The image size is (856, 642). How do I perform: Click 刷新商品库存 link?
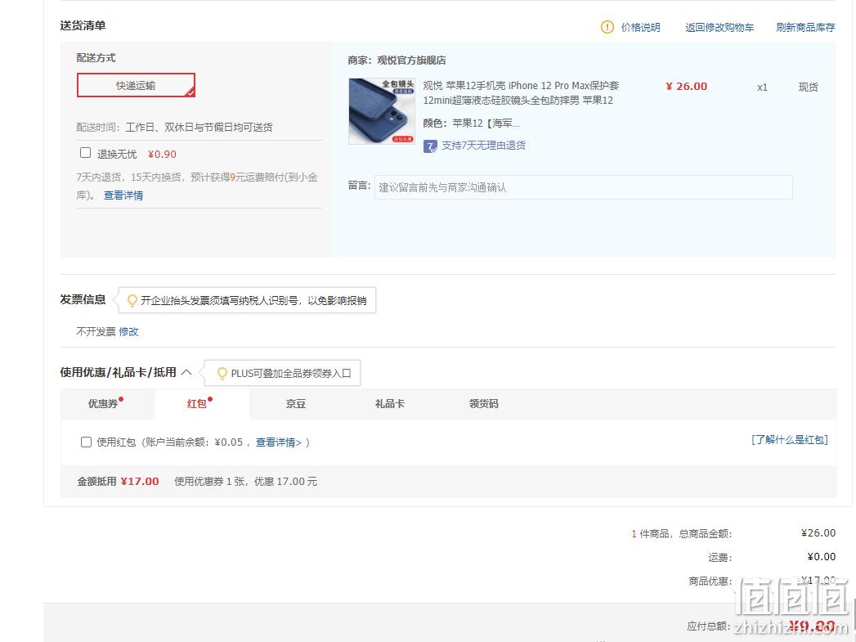click(x=805, y=27)
